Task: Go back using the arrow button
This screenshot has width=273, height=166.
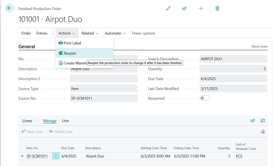Action: 9,8
